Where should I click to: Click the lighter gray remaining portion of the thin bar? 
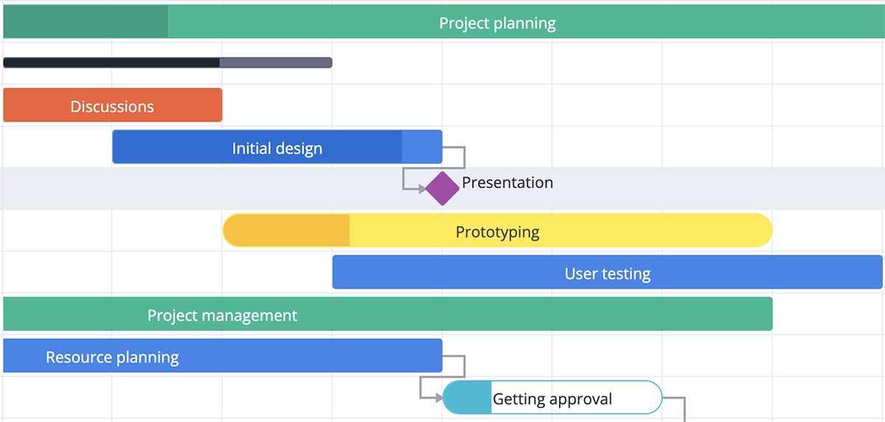[x=276, y=63]
